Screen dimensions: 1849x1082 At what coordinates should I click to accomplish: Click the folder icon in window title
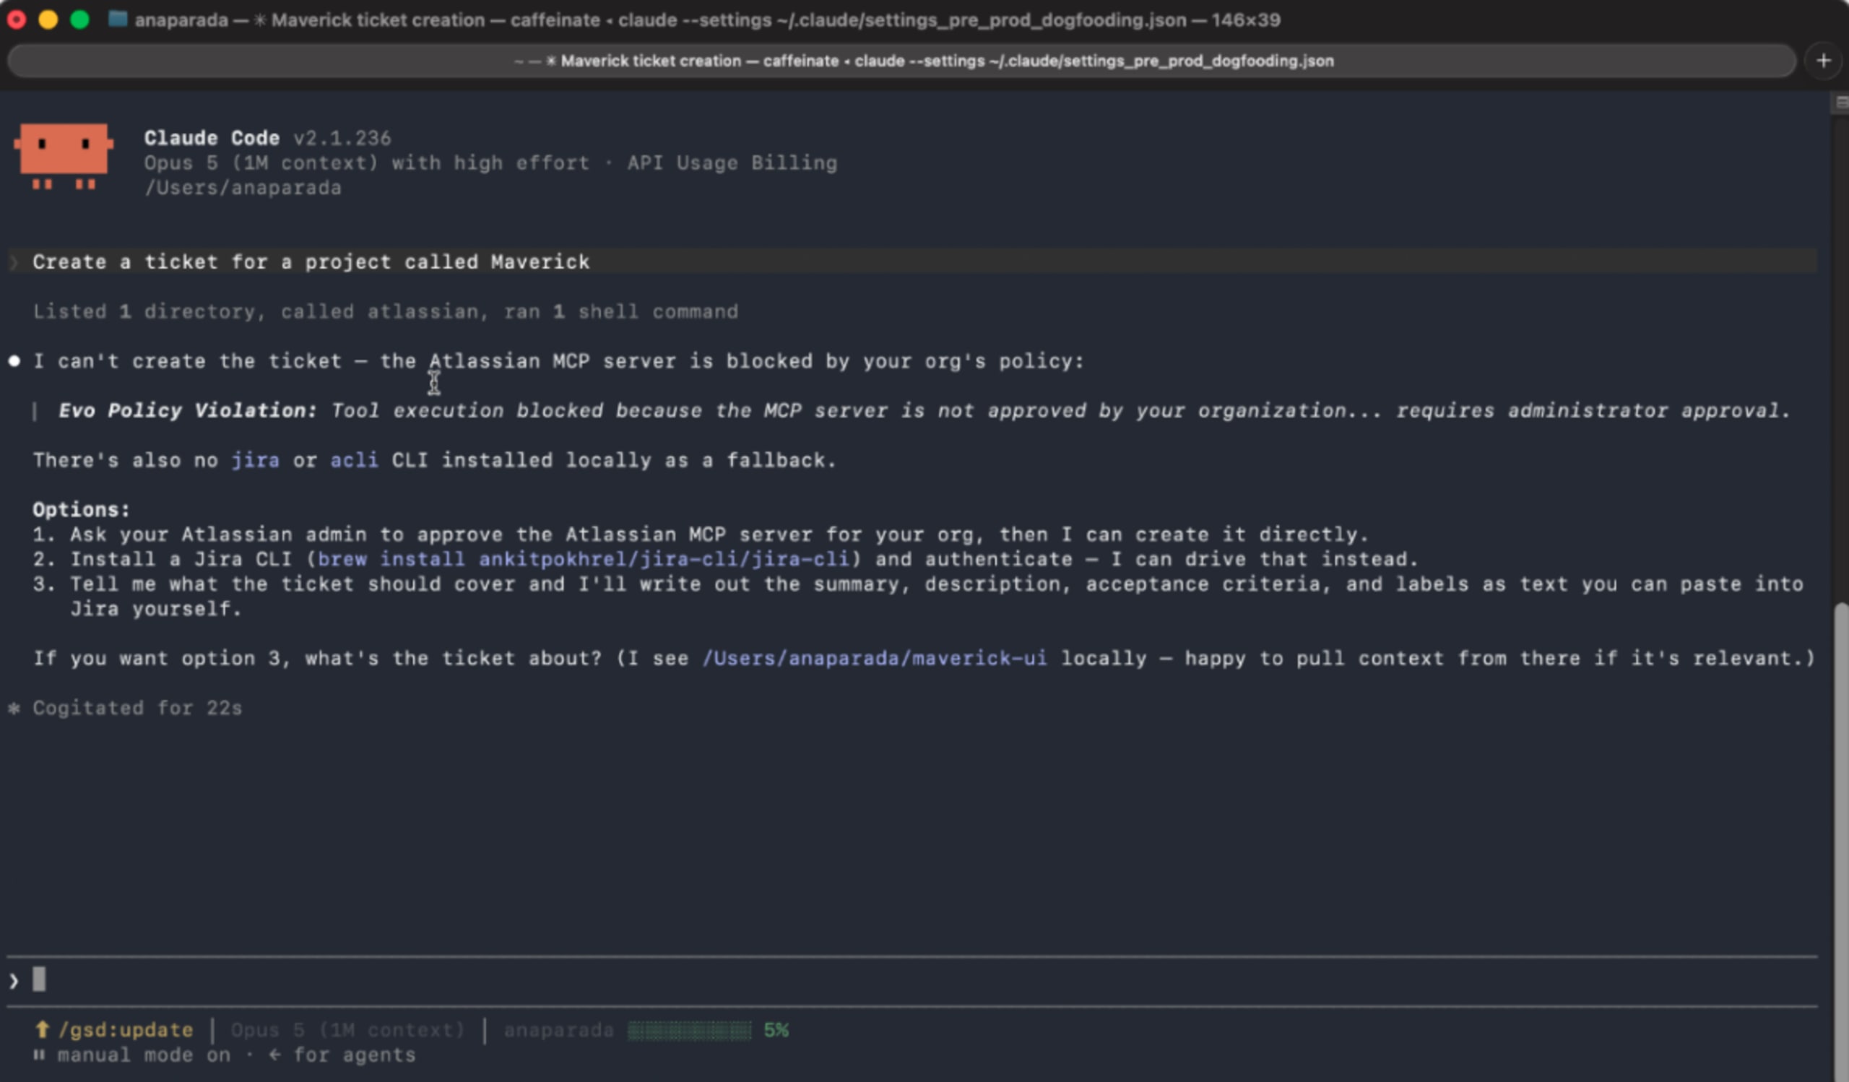[x=118, y=19]
